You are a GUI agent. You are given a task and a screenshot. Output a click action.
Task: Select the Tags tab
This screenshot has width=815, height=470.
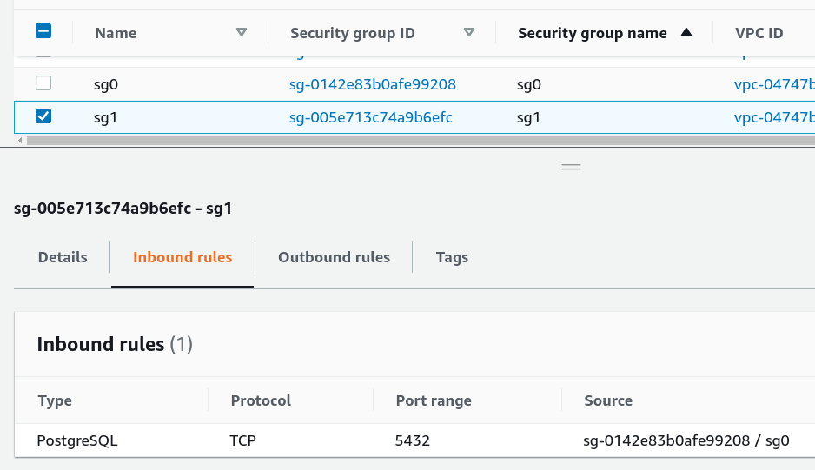(x=452, y=257)
